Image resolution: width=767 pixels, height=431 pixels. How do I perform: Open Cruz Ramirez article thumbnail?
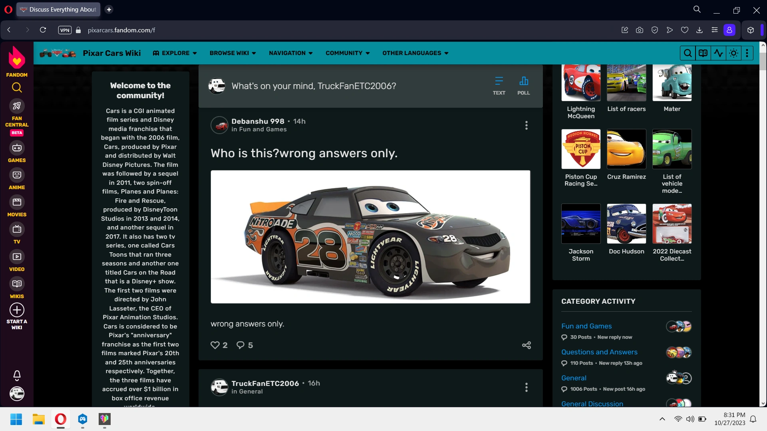(626, 149)
